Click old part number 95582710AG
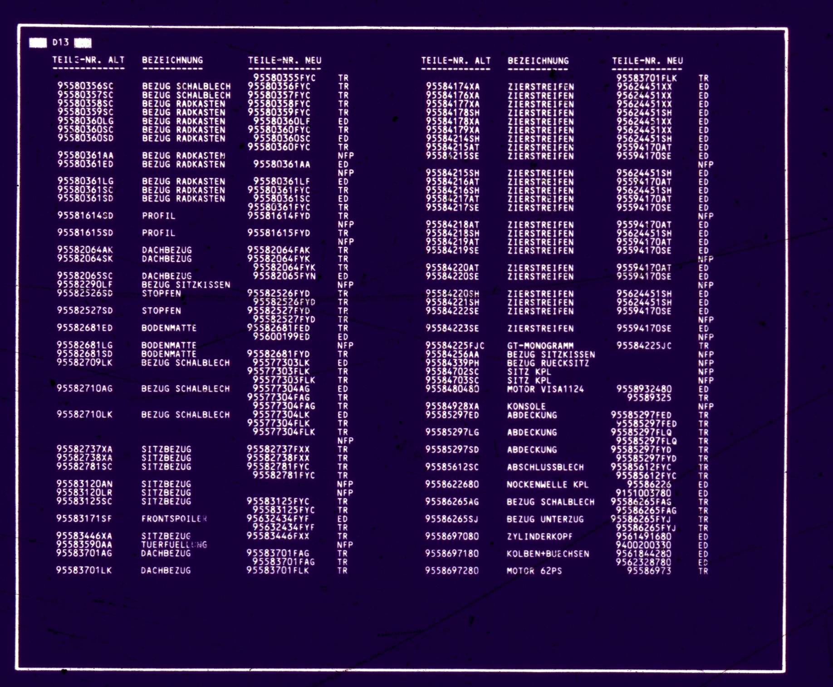833x687 pixels. point(85,388)
